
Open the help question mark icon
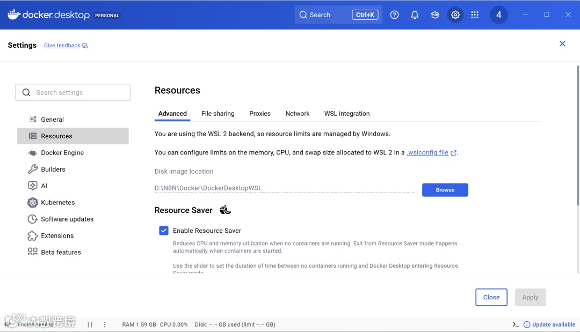[x=394, y=15]
